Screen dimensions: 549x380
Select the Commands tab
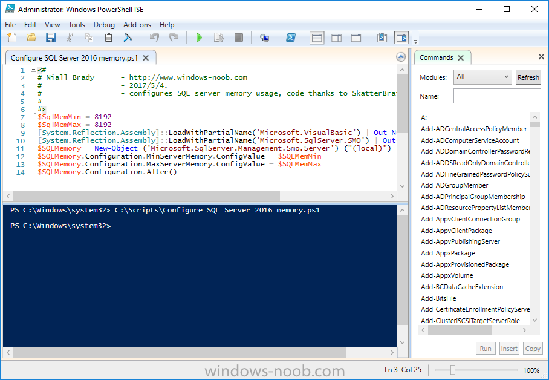pos(437,57)
